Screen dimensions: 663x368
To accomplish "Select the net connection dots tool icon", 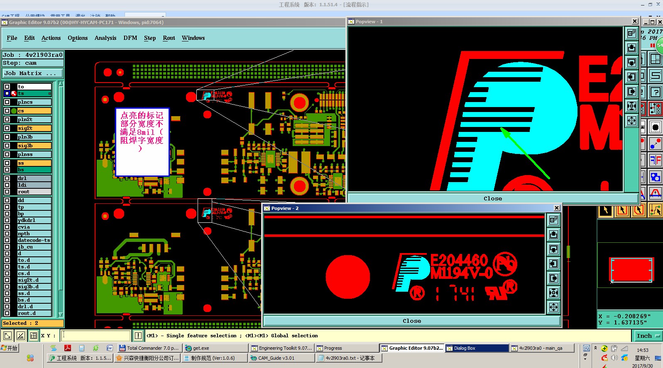I will (656, 109).
